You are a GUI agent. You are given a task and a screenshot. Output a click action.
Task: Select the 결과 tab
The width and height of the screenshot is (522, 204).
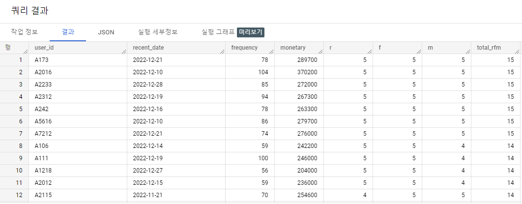(68, 32)
